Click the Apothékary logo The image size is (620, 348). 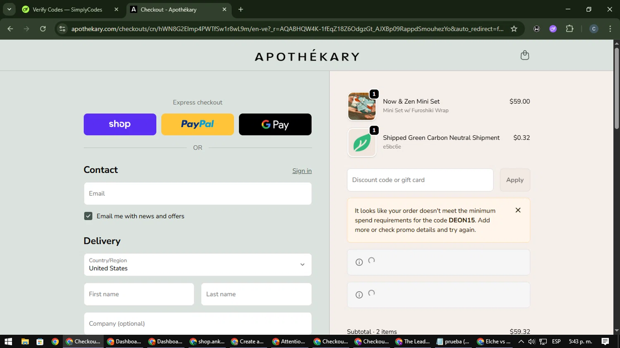(307, 56)
